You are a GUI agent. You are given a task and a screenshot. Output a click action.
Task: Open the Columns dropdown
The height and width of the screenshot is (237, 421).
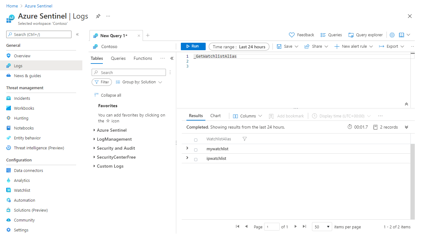pos(247,116)
